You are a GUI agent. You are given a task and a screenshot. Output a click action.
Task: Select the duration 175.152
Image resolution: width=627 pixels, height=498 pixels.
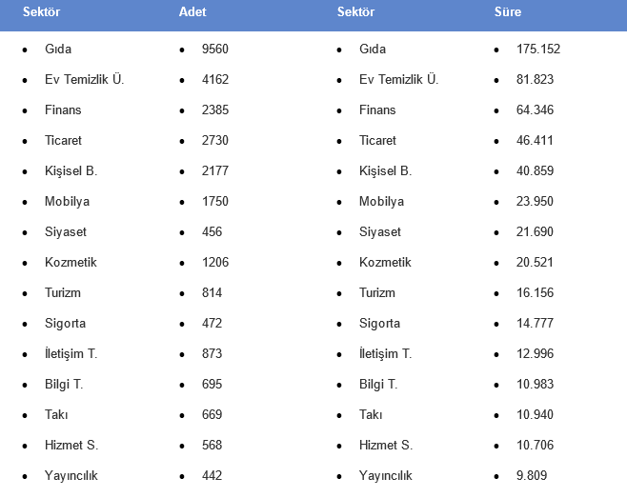[538, 49]
